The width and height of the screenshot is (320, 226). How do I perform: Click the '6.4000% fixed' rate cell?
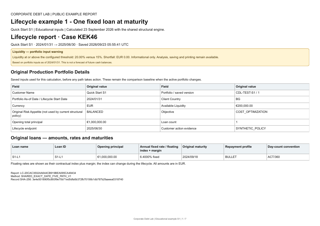(160, 157)
